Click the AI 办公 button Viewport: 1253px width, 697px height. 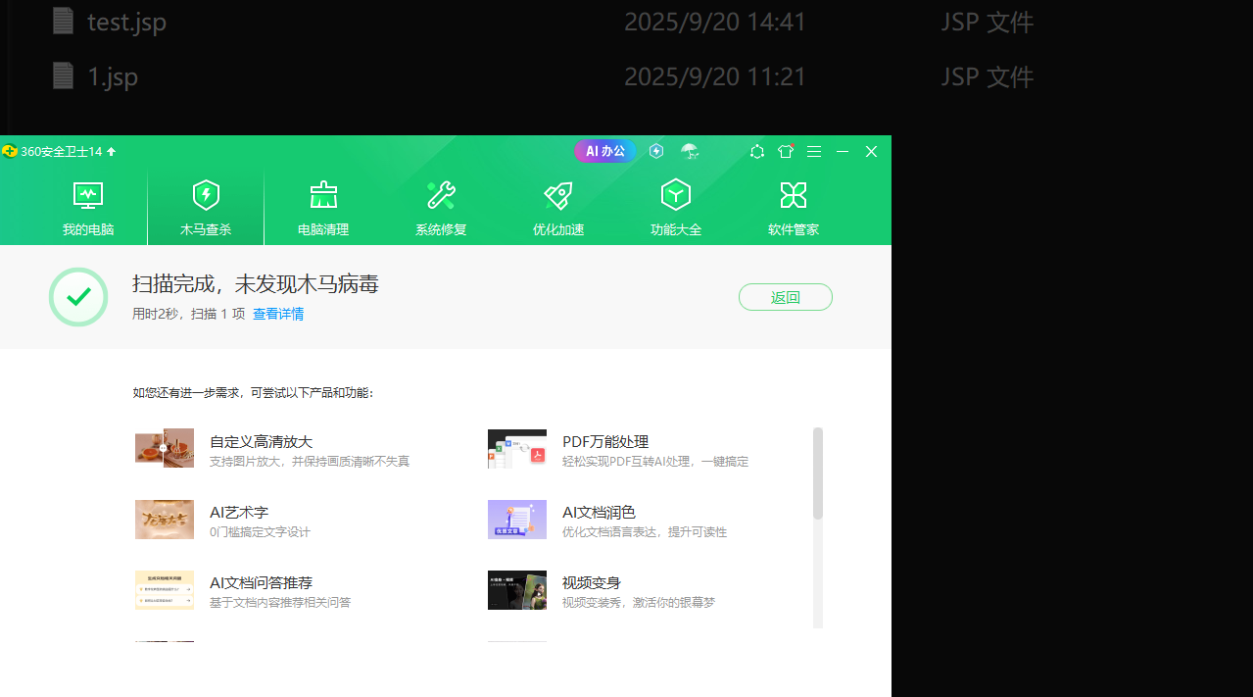[605, 151]
